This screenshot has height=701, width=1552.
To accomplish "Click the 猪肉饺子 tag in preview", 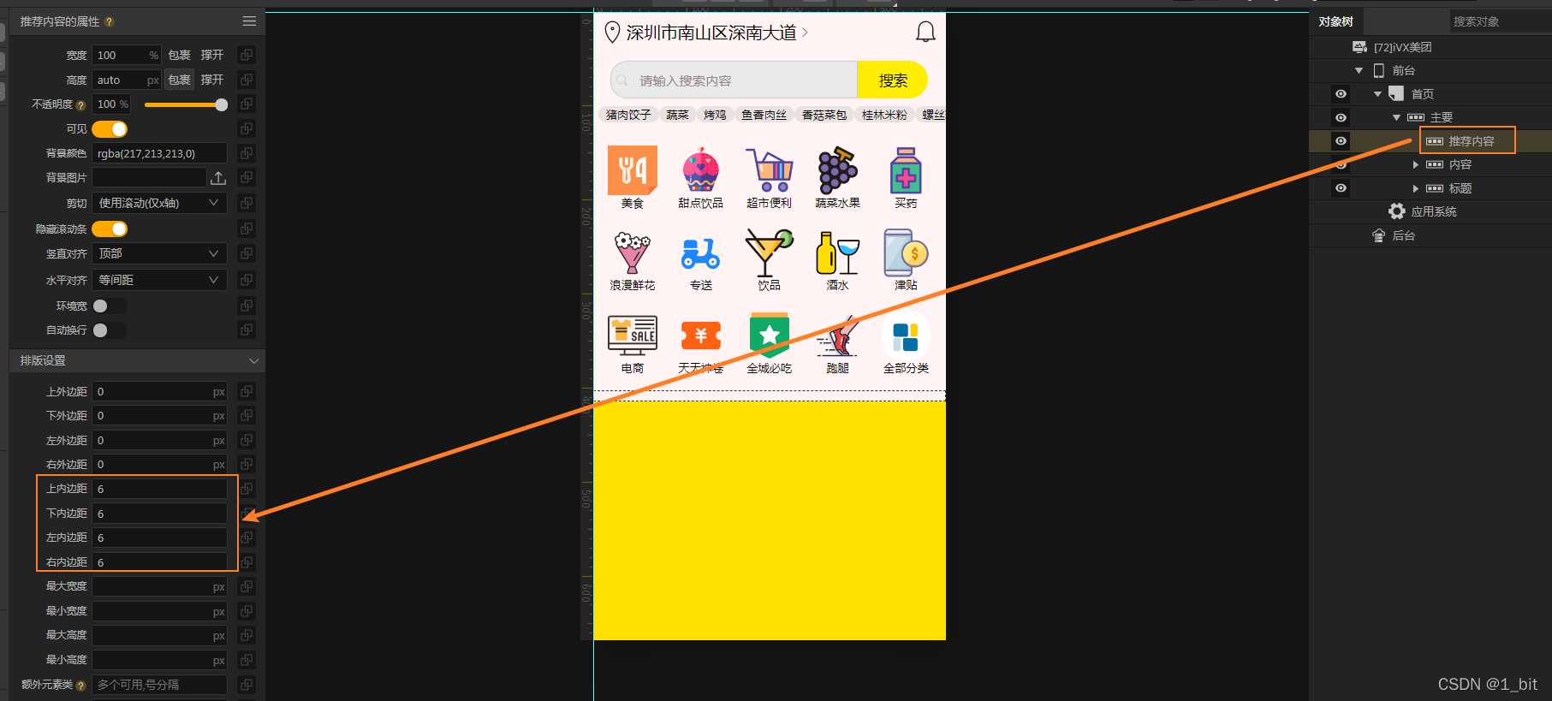I will (628, 115).
